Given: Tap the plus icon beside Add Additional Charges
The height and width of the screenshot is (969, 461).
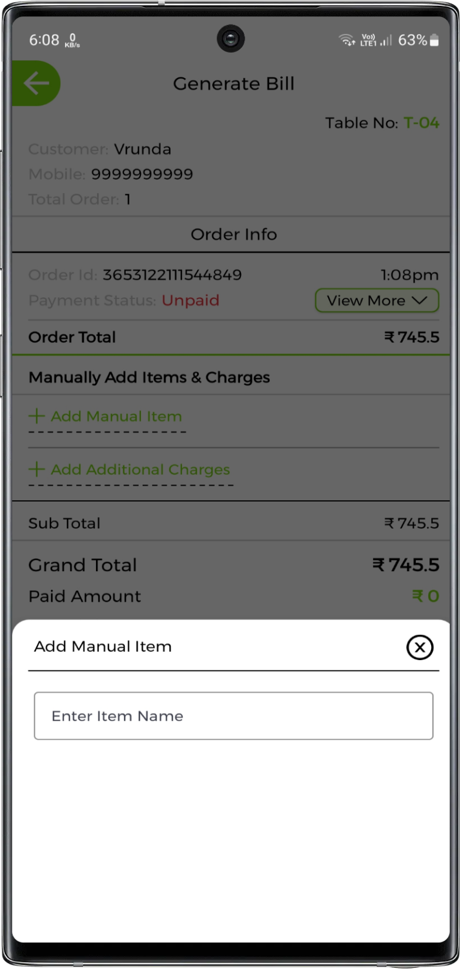Looking at the screenshot, I should 37,469.
